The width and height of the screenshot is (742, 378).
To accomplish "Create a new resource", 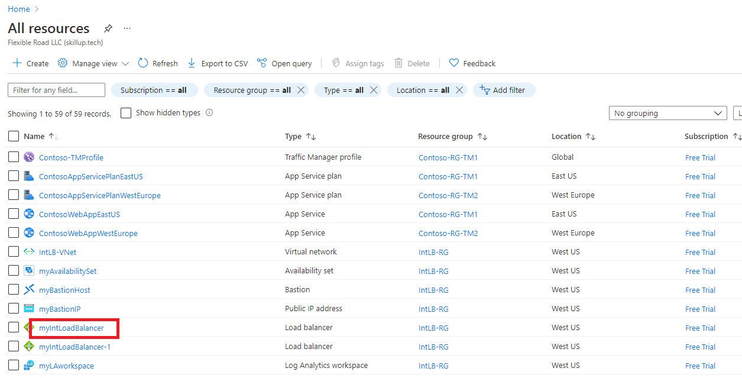I will click(30, 63).
